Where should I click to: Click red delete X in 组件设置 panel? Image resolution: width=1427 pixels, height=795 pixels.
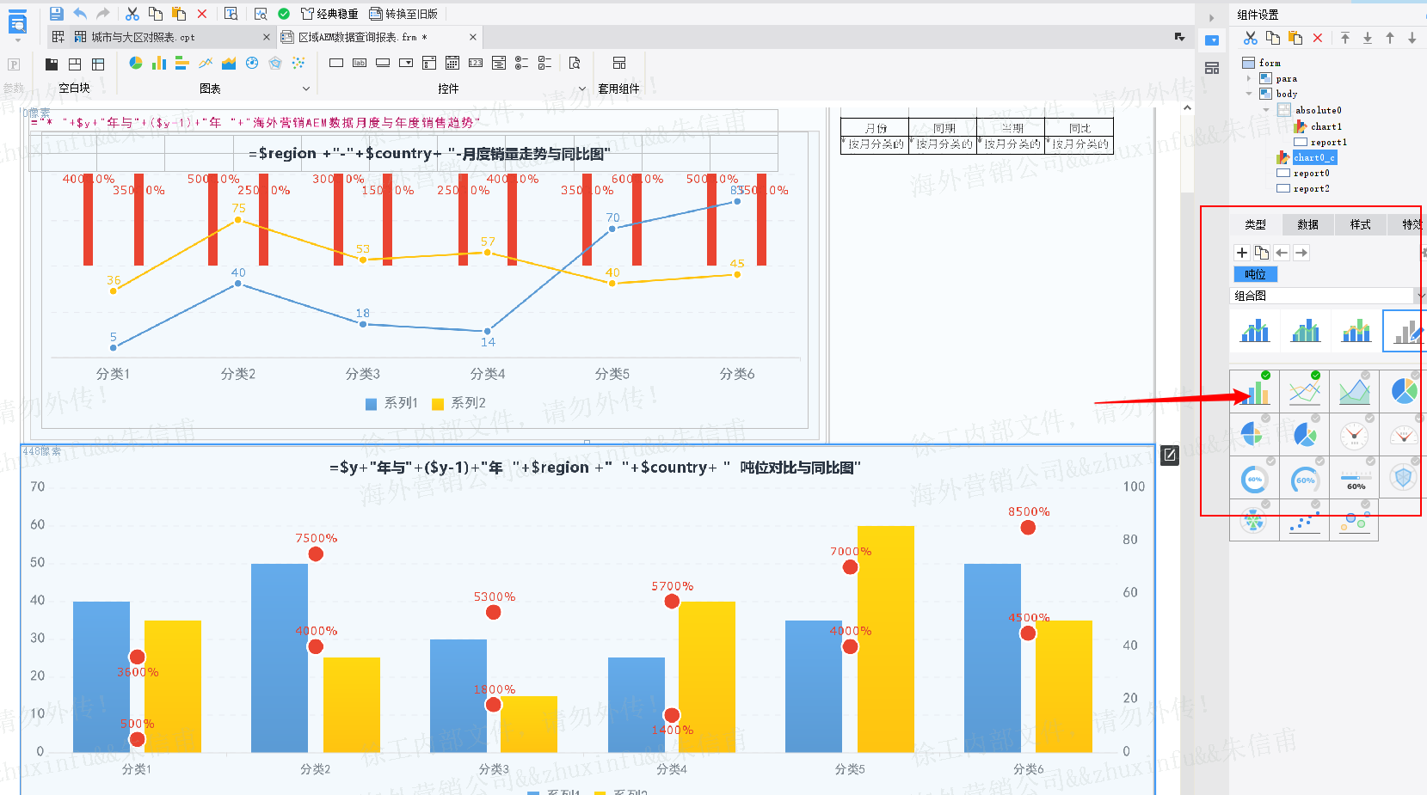(1318, 38)
